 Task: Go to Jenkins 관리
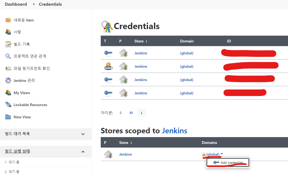coord(24,81)
